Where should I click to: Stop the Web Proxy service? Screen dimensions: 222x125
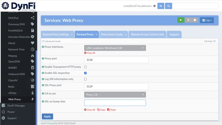point(195,20)
